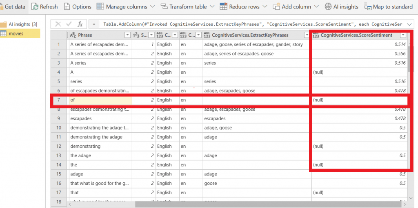
Task: Confirm formula with checkmark icon
Action: click(x=69, y=24)
